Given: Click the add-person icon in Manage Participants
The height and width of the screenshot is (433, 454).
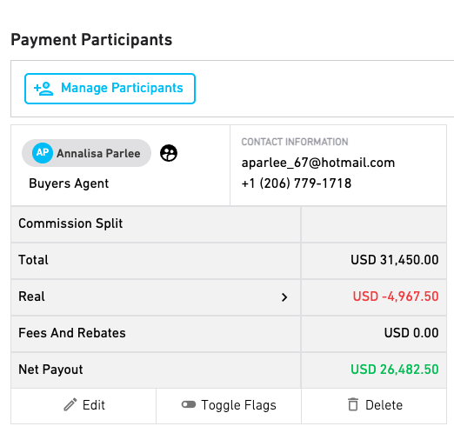Looking at the screenshot, I should (43, 89).
